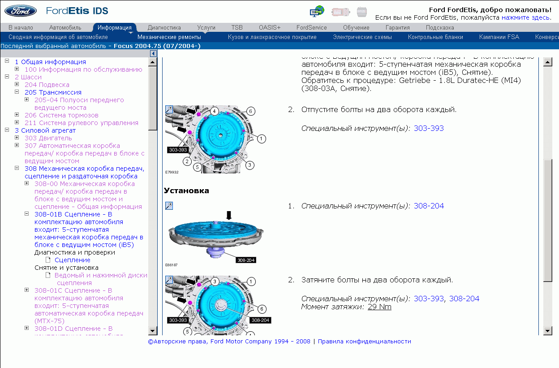The height and width of the screenshot is (368, 559).
Task: Collapse the navigation tree with the left arrow
Action: pos(153,53)
